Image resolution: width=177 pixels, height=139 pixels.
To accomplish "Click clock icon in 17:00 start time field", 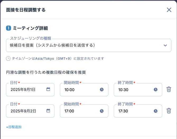I will click(x=102, y=111).
